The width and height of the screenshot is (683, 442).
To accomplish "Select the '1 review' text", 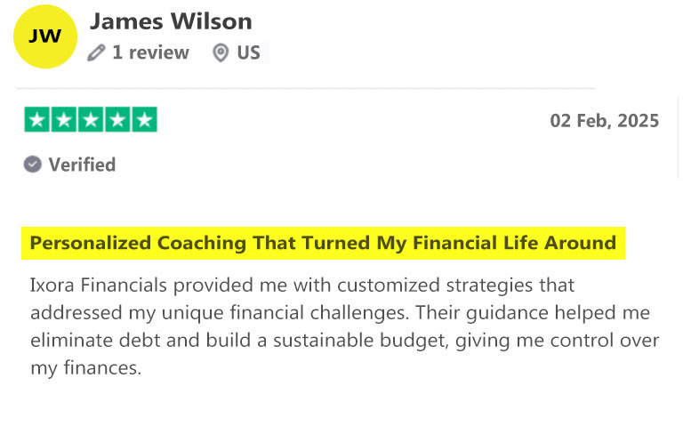I will [150, 52].
